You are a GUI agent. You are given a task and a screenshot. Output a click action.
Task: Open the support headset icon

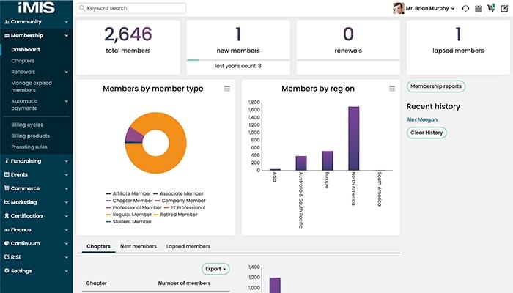[465, 9]
